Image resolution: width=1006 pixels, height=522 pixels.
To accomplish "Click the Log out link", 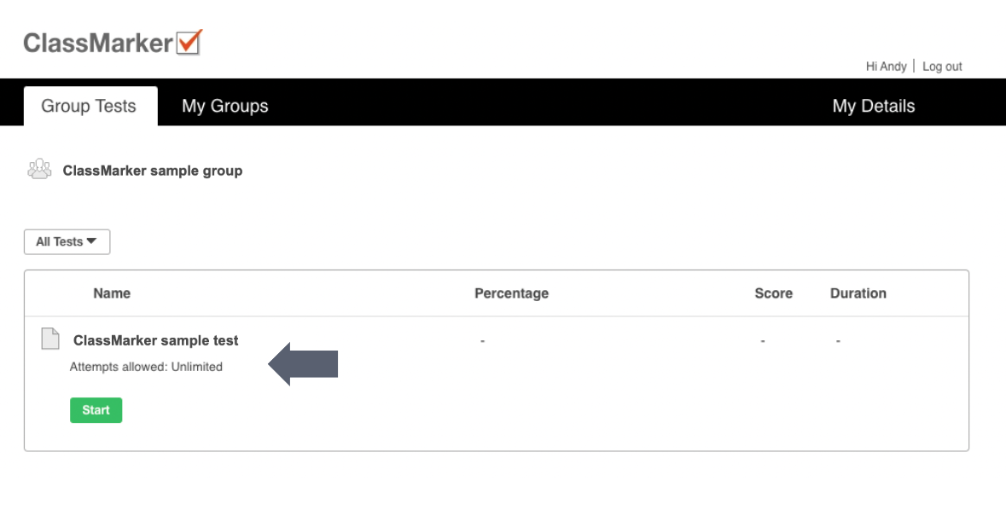I will pyautogui.click(x=942, y=67).
